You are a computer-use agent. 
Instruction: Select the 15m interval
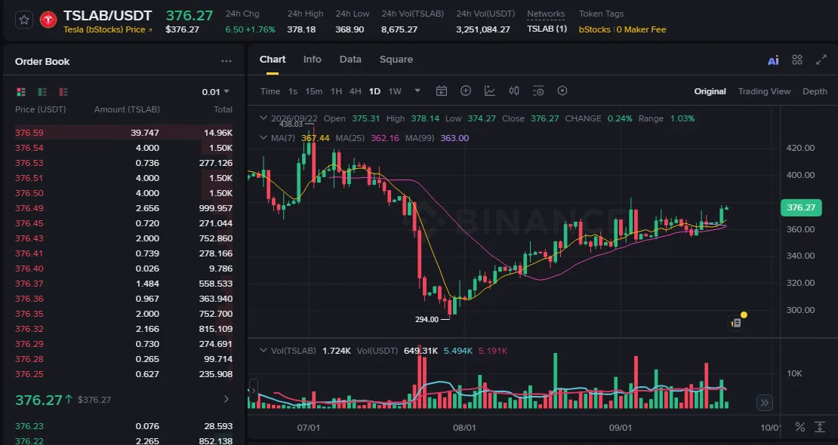(x=314, y=91)
